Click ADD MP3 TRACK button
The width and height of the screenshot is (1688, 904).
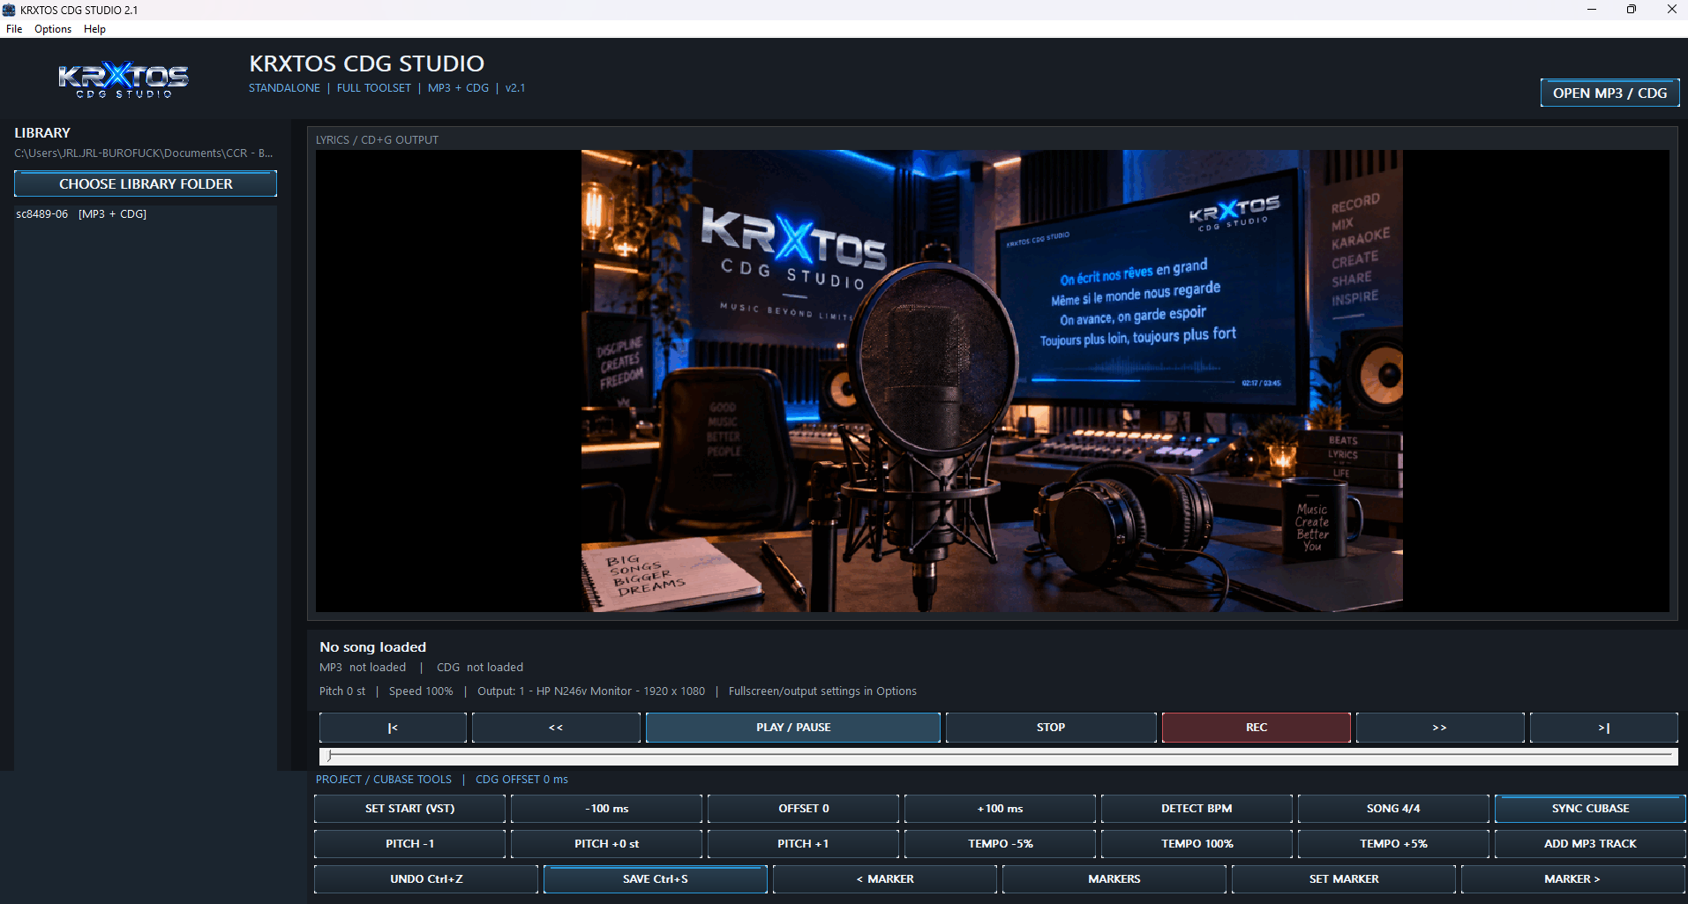(1590, 844)
